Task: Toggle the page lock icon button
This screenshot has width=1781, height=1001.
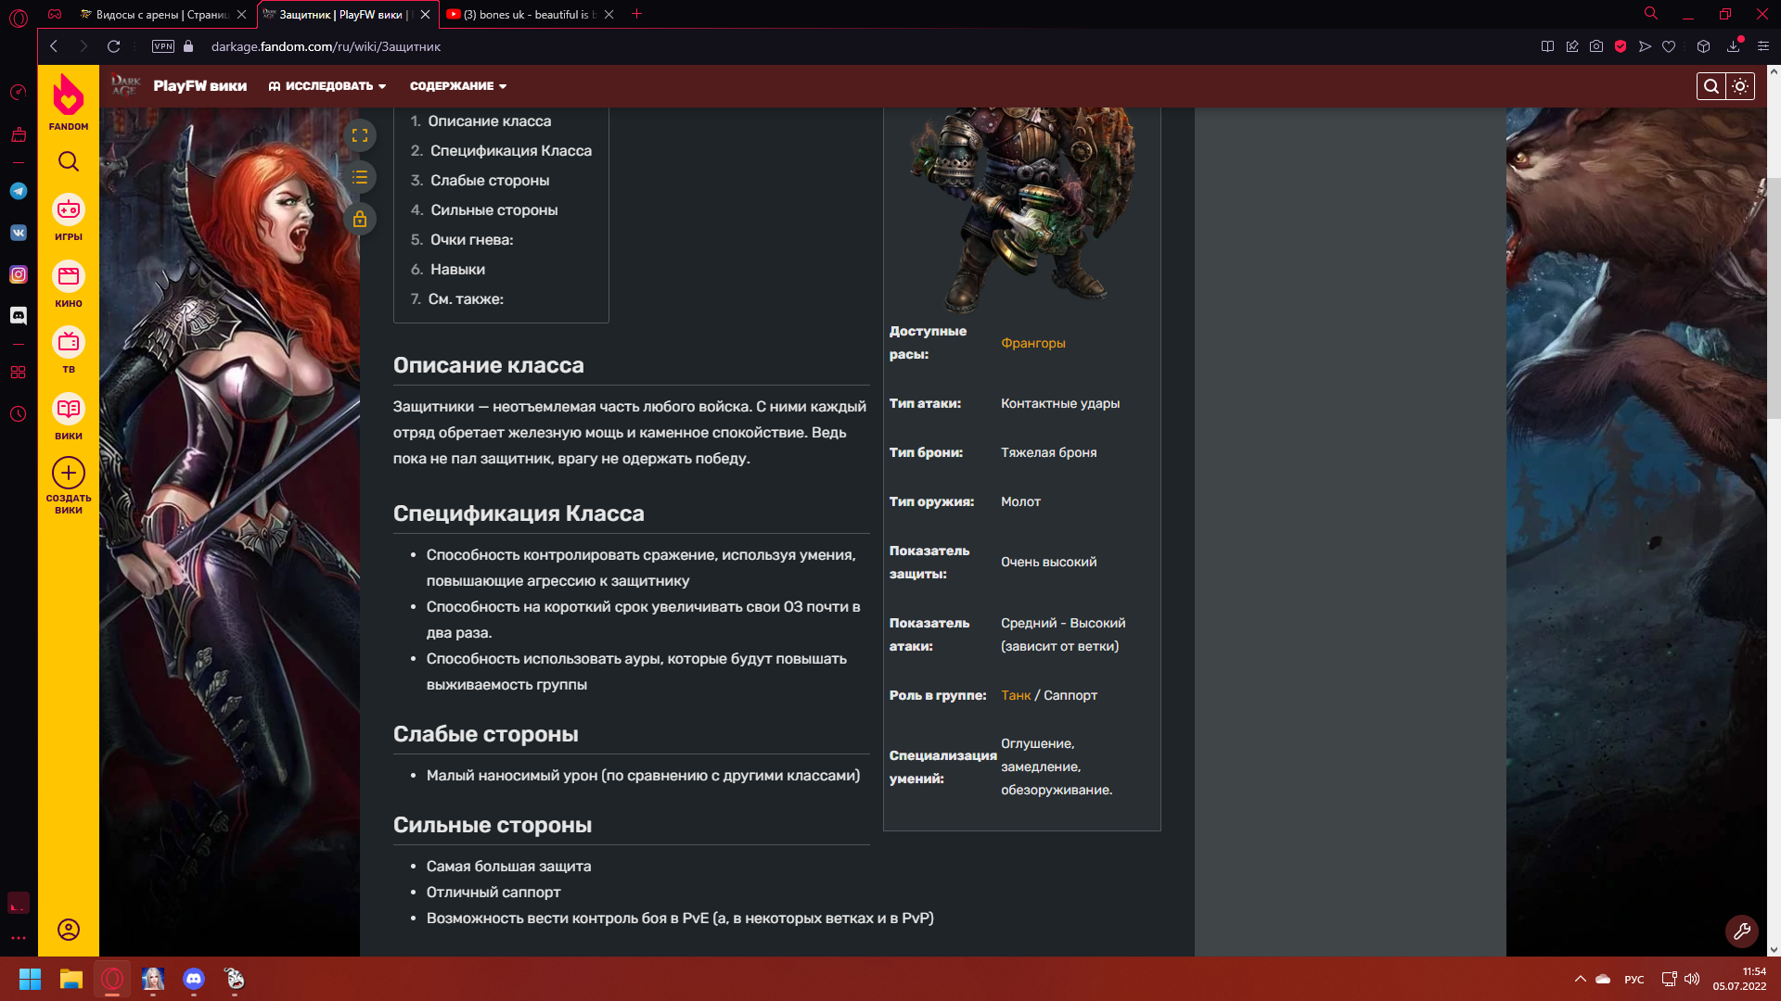Action: [360, 220]
